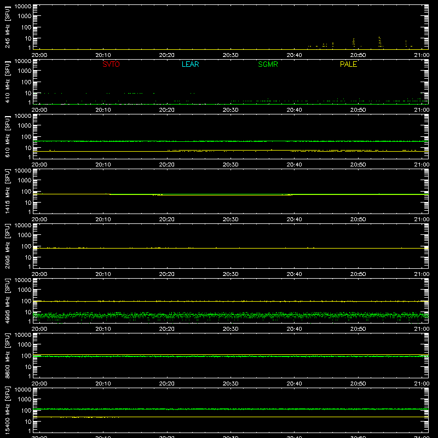438x438 pixels.
Task: Click the yellow PALE station label
Action: tap(348, 64)
